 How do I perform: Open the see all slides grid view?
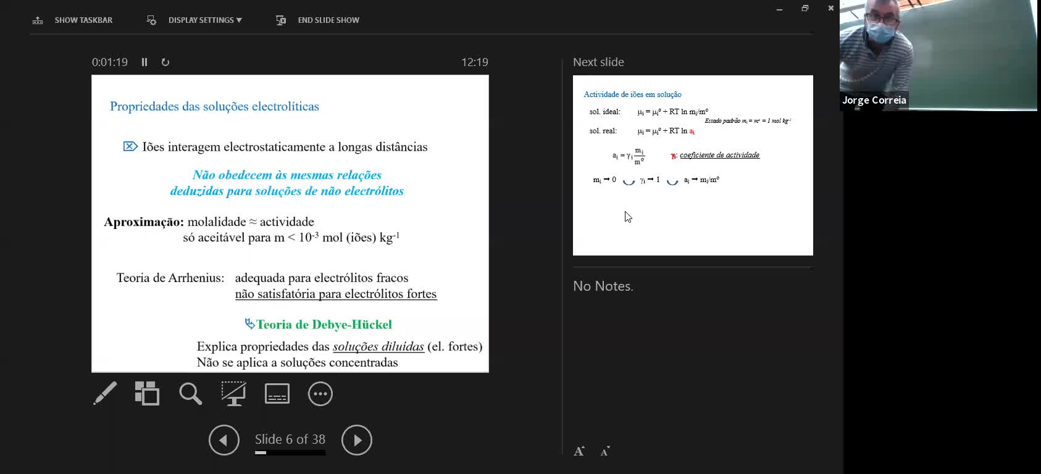[x=147, y=393]
